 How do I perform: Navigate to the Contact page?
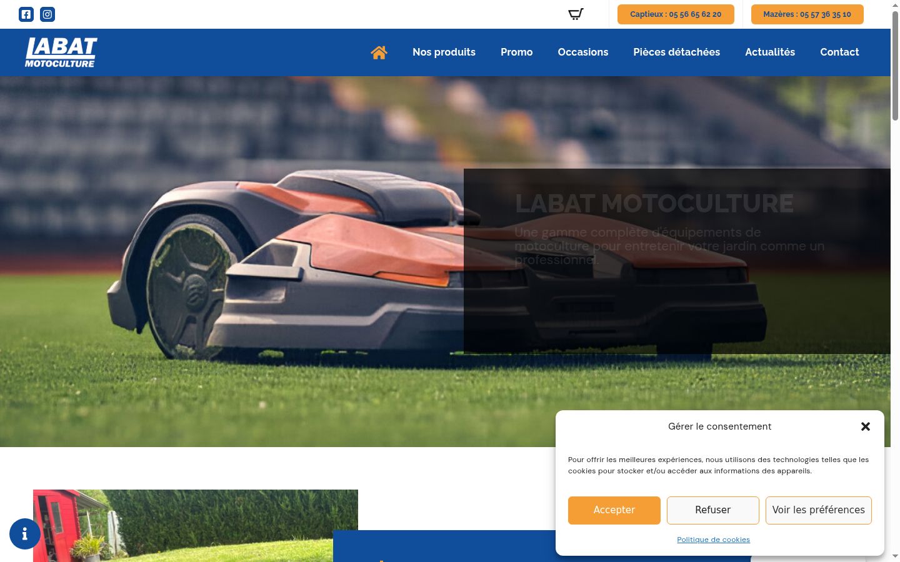pos(839,52)
